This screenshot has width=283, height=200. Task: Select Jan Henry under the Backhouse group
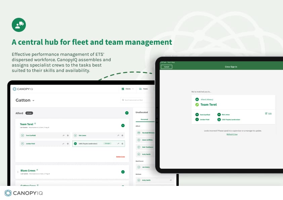coord(145,167)
